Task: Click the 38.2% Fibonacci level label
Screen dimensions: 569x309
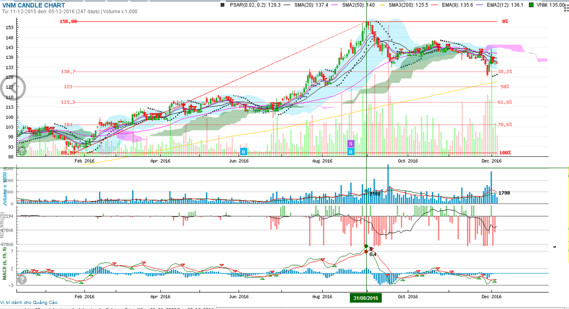Action: (505, 72)
